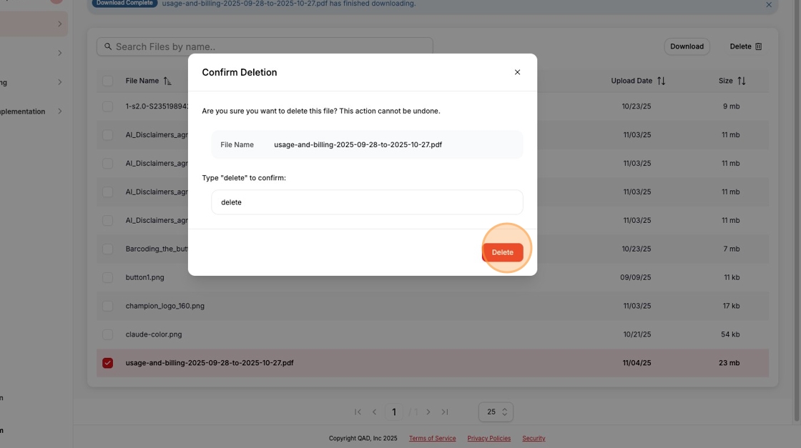Increase the items-per-page value stepper
This screenshot has height=448, width=801.
505,408
